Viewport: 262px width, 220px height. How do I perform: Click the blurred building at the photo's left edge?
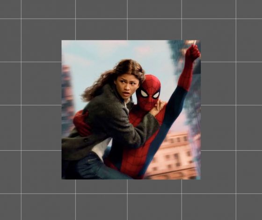[x=67, y=100]
